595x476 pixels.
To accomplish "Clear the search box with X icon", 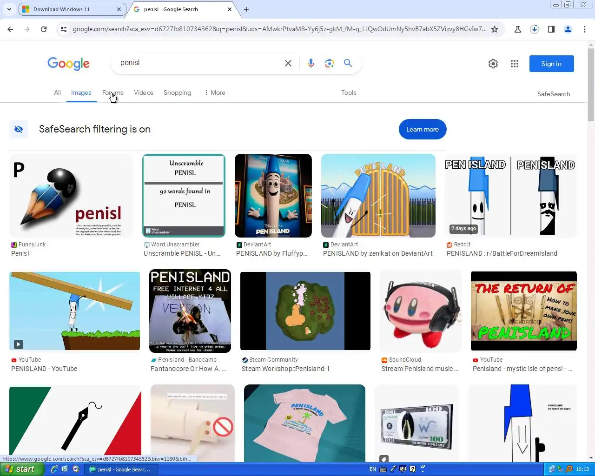I will 288,63.
